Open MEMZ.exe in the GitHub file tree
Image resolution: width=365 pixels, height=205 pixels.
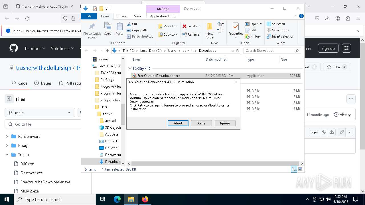click(x=30, y=191)
